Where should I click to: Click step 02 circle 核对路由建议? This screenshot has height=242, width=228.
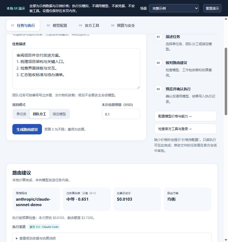tap(158, 63)
